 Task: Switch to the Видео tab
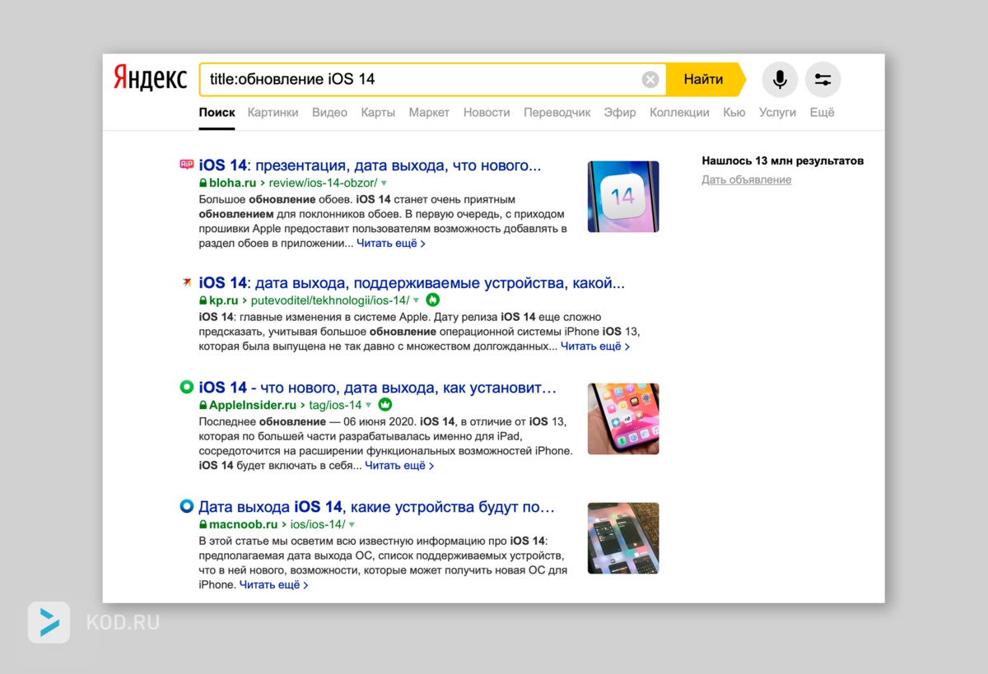click(x=329, y=113)
